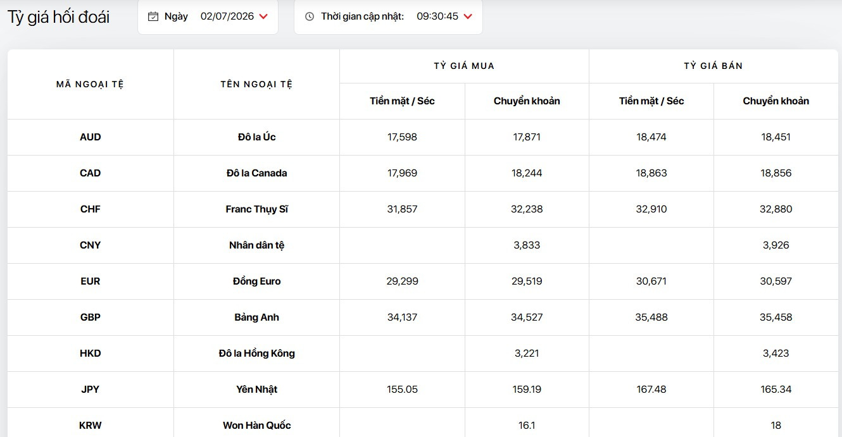Screen dimensions: 842x437
Task: Click AUD transfer buy rate 17,871
Action: click(x=527, y=137)
